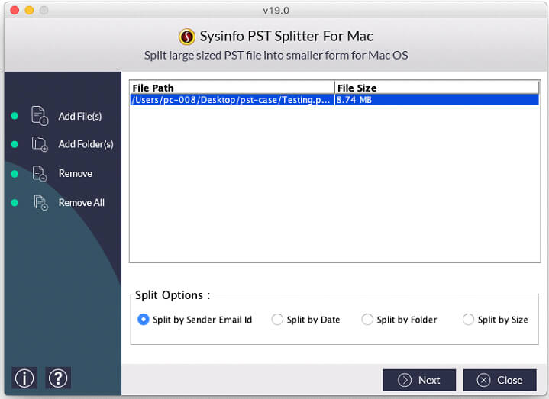
Task: Click the Close button
Action: (x=499, y=380)
